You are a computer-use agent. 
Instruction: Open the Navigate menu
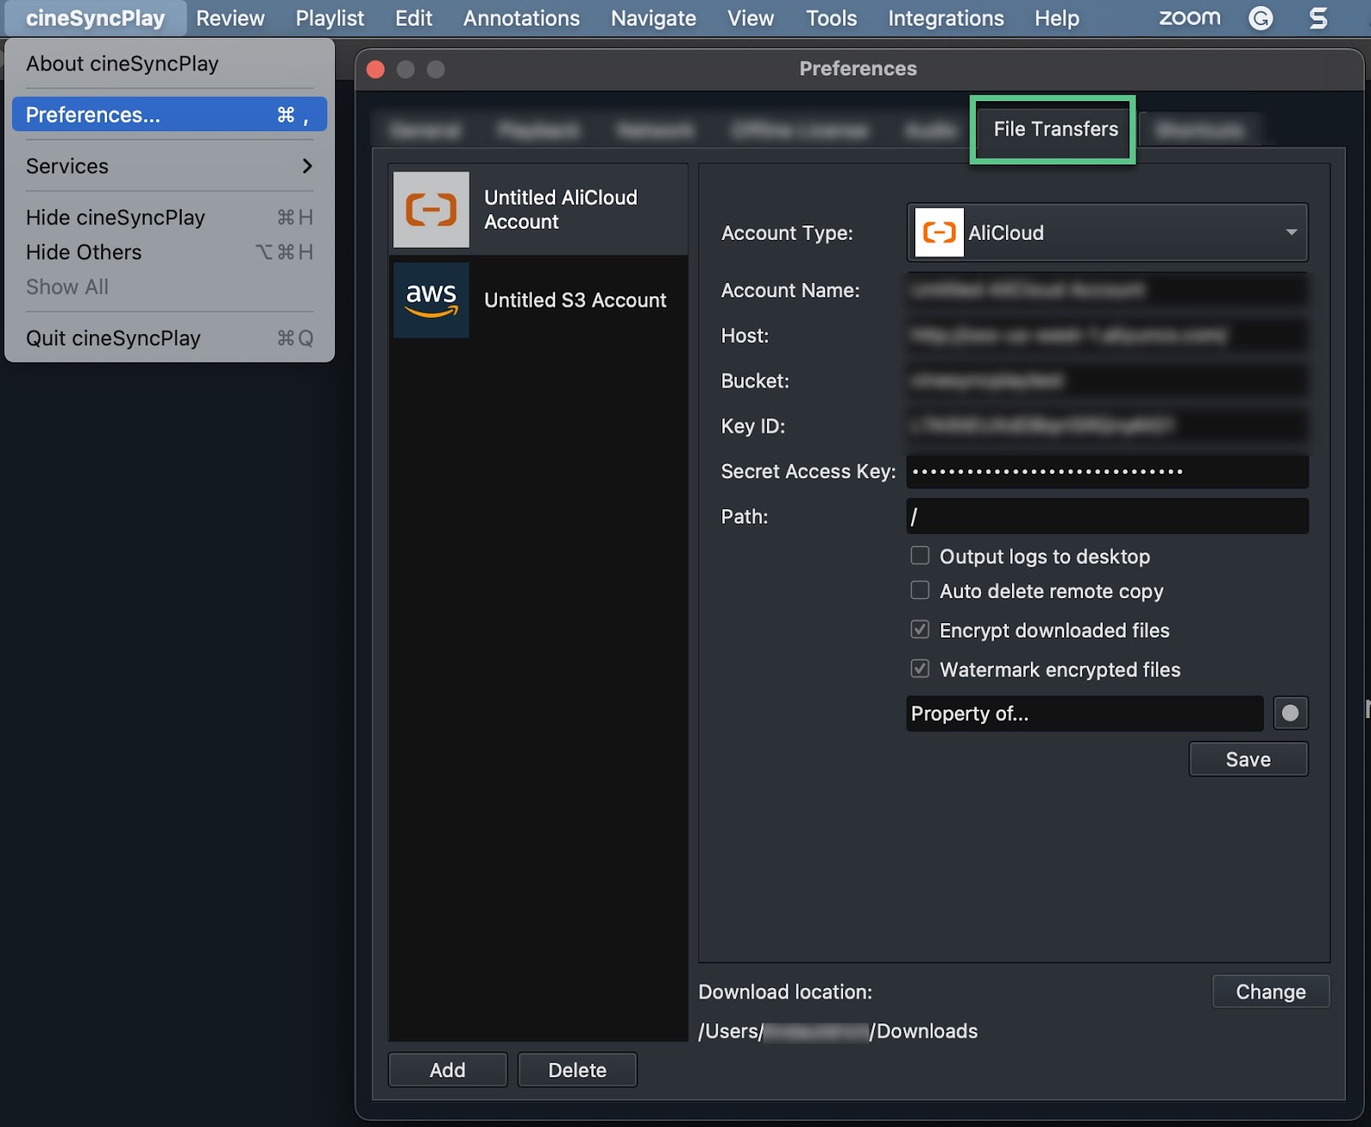[654, 18]
